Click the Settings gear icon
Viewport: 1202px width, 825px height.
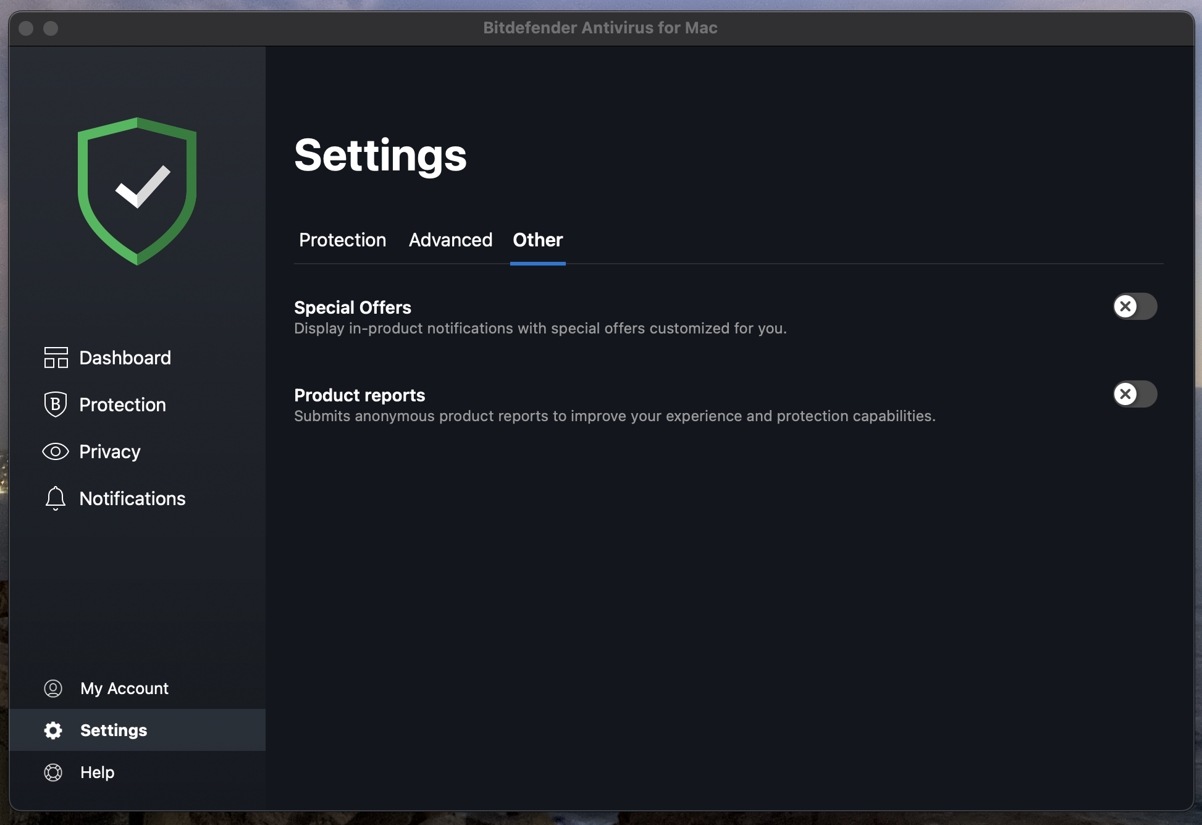pyautogui.click(x=53, y=730)
